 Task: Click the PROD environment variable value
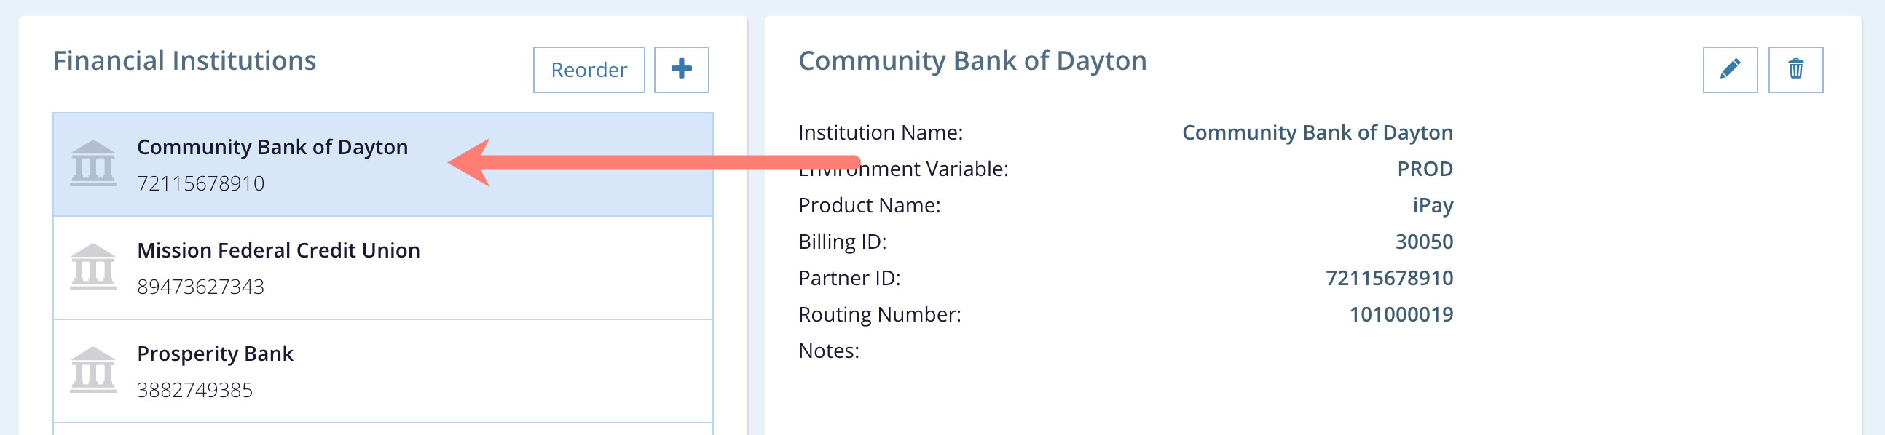(1424, 169)
